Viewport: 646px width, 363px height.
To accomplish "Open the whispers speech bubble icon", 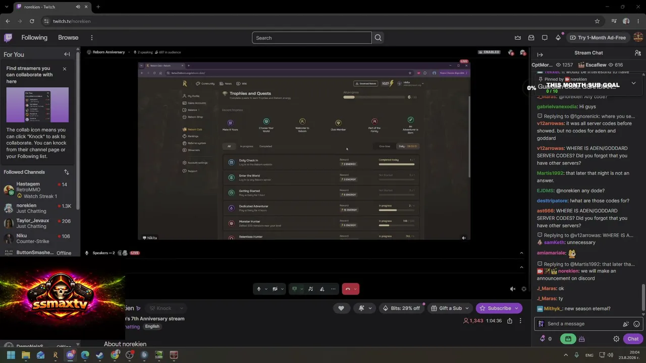I will pos(545,38).
